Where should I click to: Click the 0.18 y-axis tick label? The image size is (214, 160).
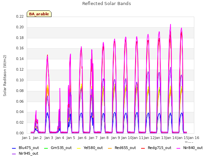click(x=20, y=38)
